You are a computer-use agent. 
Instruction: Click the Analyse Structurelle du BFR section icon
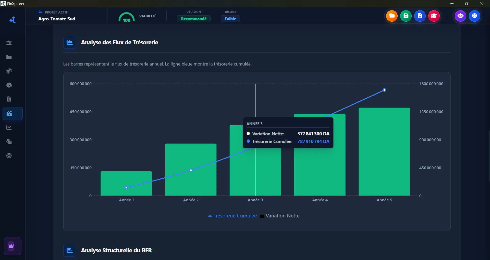click(x=70, y=250)
